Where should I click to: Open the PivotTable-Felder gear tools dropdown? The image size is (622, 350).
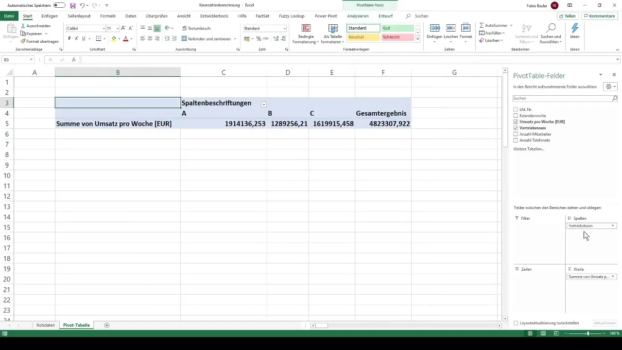click(x=609, y=87)
